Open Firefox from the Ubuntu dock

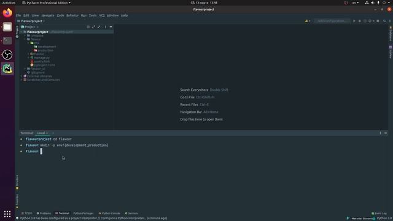(x=7, y=12)
